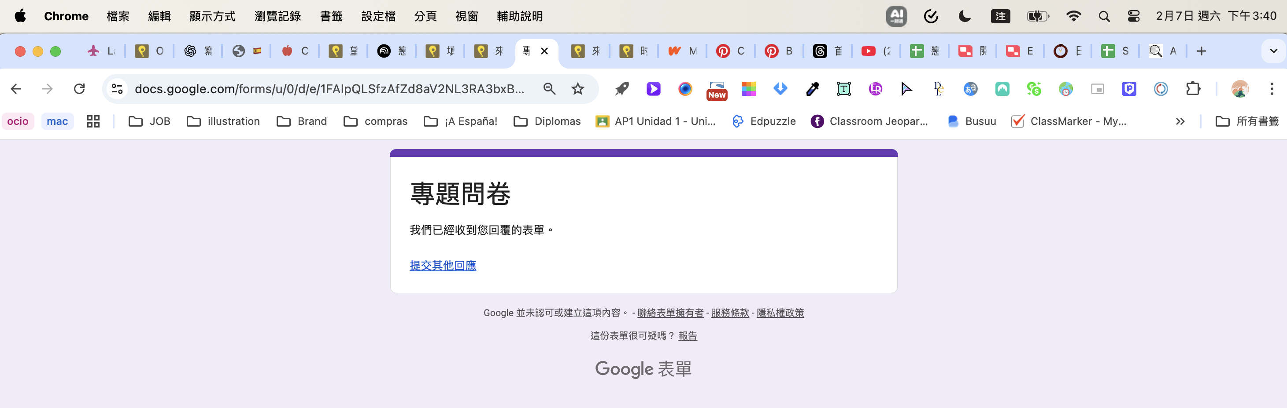The height and width of the screenshot is (408, 1287).
Task: Open the Brand bookmarks folder
Action: click(302, 121)
